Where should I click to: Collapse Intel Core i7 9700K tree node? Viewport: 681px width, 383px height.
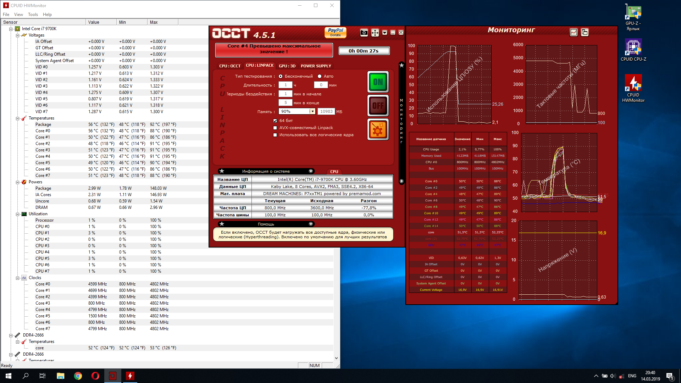pyautogui.click(x=11, y=29)
